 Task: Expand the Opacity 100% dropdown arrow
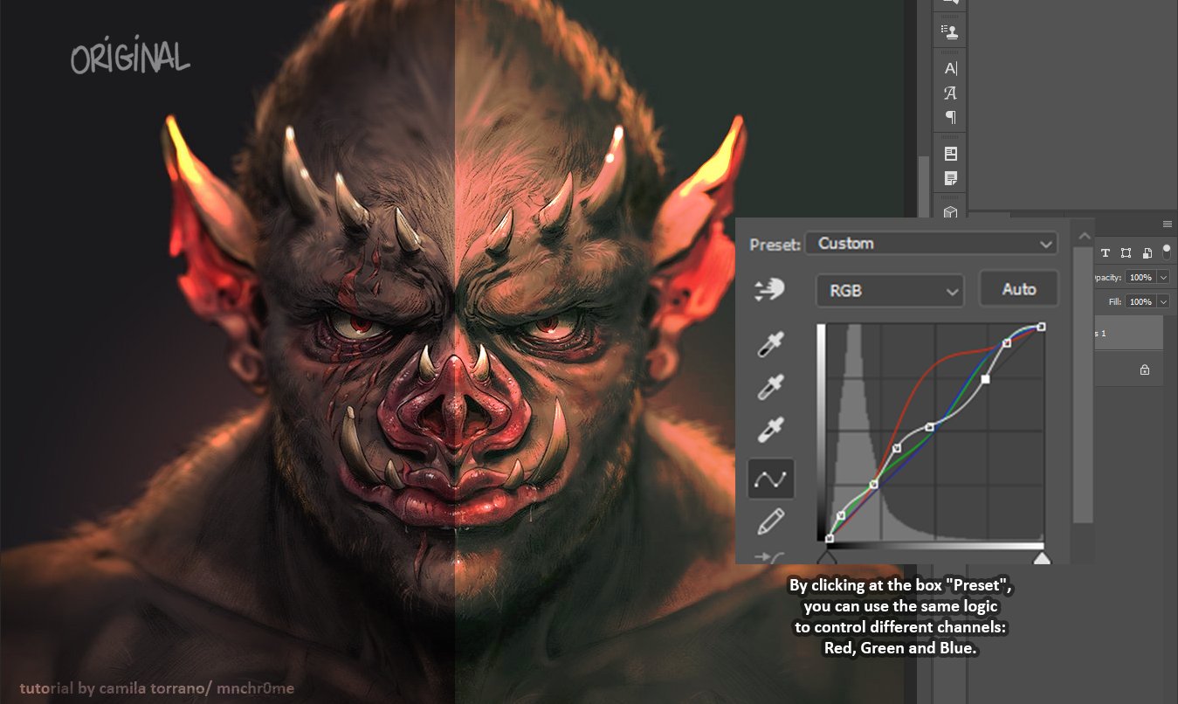coord(1163,278)
